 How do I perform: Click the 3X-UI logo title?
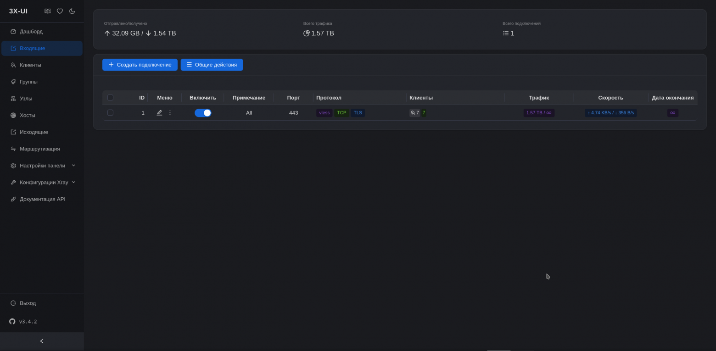click(x=18, y=11)
